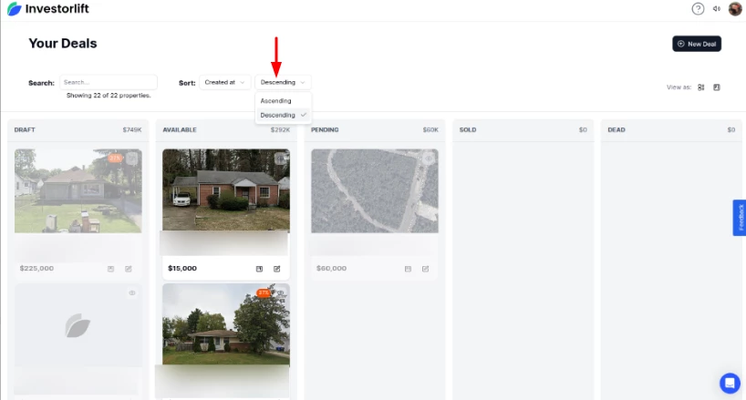Viewport: 746px width, 400px height.
Task: Edit the $225,000 draft deal
Action: pos(129,269)
